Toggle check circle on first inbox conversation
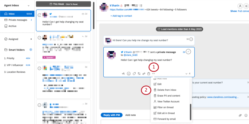Screen dimensions: 249x124 (39, 15)
